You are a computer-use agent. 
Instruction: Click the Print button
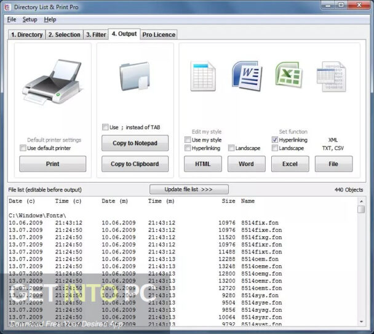[x=53, y=164]
